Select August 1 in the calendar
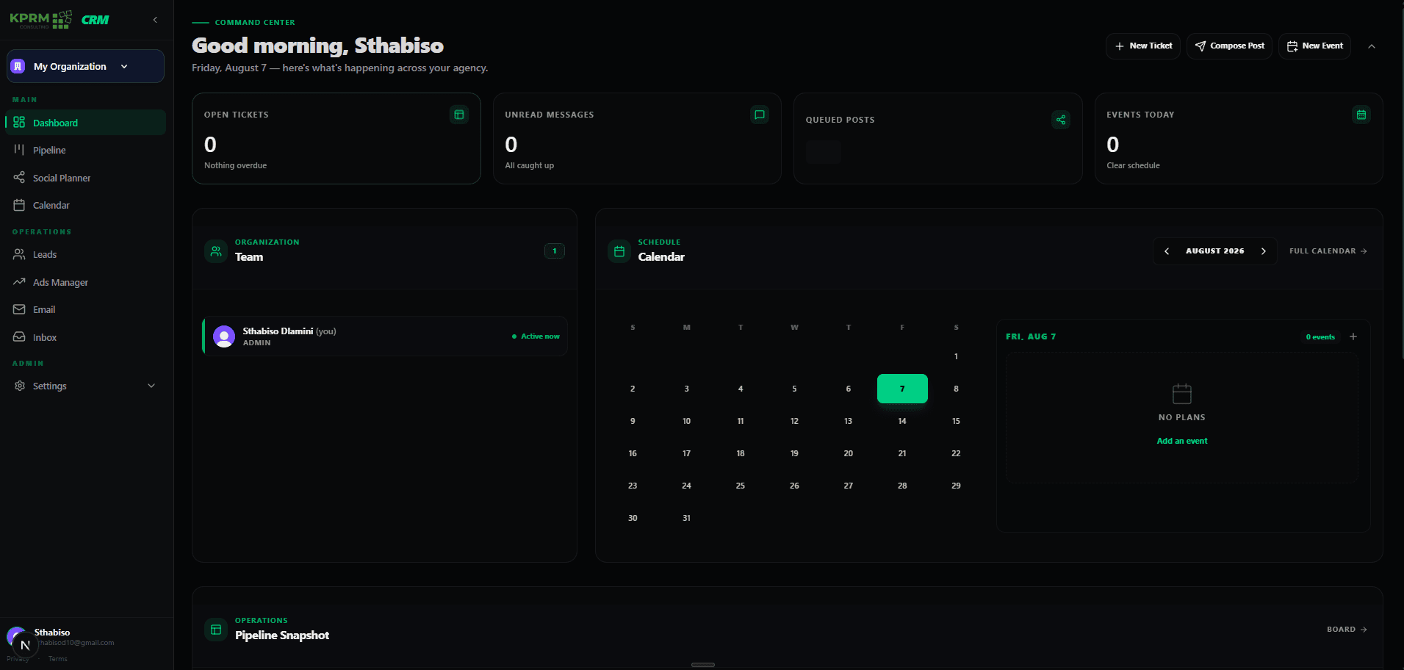 956,356
